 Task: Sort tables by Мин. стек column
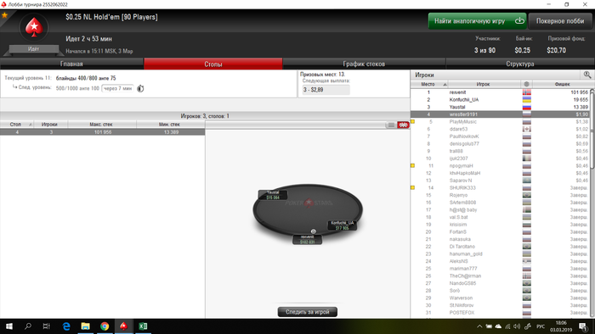(x=171, y=124)
